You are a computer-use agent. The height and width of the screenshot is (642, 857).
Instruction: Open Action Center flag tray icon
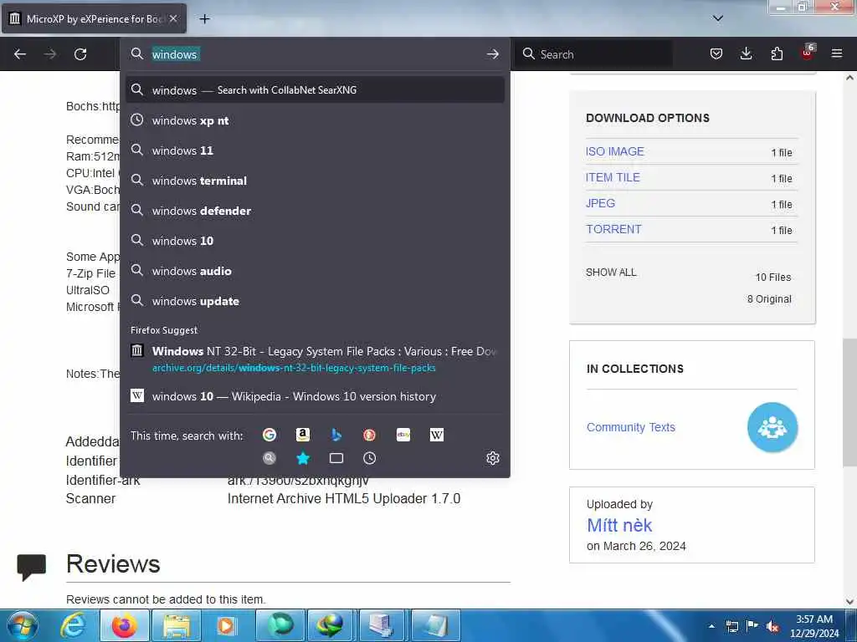[x=752, y=626]
